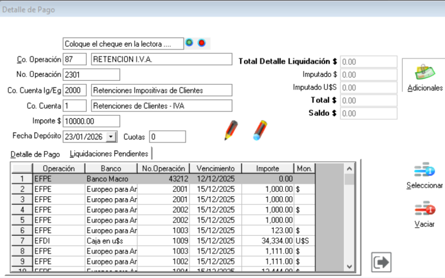
Task: Click the exit arrow icon at bottom right
Action: (x=381, y=261)
